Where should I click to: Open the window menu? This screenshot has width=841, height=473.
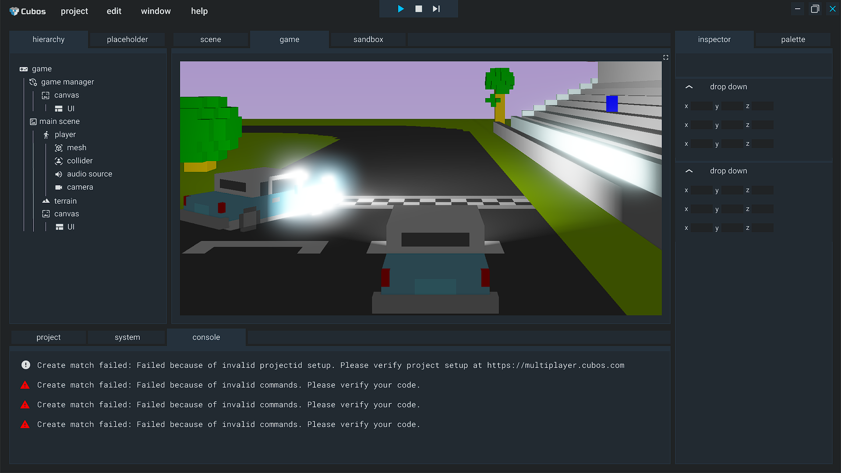pos(156,11)
